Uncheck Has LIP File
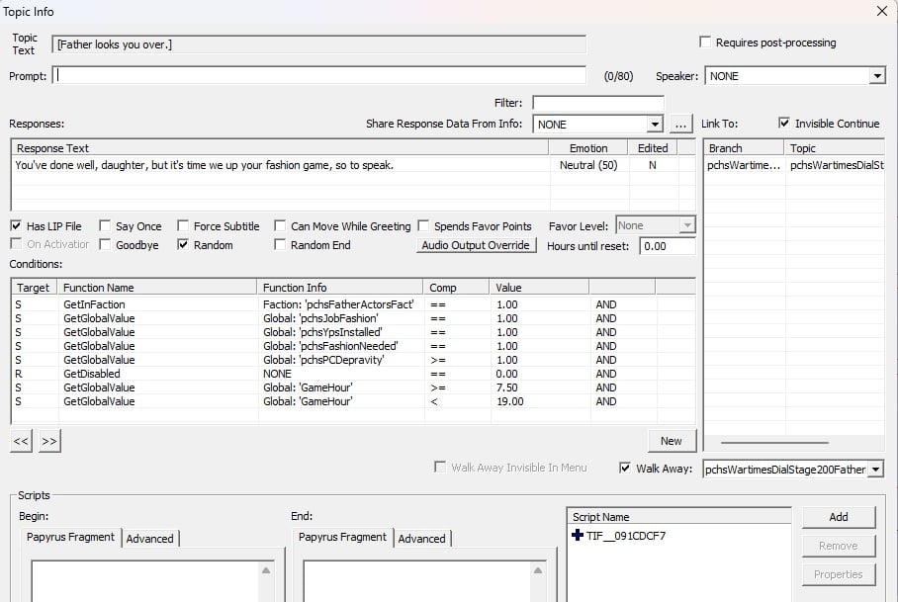This screenshot has height=602, width=898. tap(16, 226)
